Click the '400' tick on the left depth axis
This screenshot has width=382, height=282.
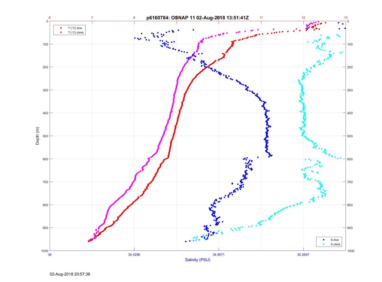(45, 113)
